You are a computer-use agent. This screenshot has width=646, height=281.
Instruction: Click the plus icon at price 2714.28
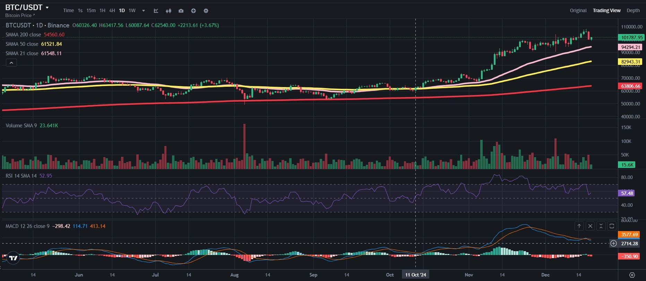pos(613,244)
